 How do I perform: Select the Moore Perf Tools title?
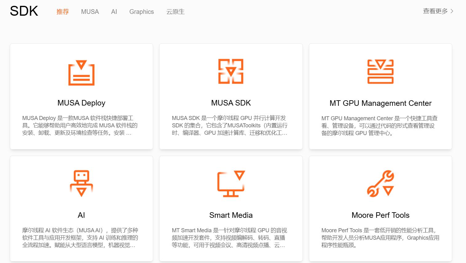tap(380, 215)
